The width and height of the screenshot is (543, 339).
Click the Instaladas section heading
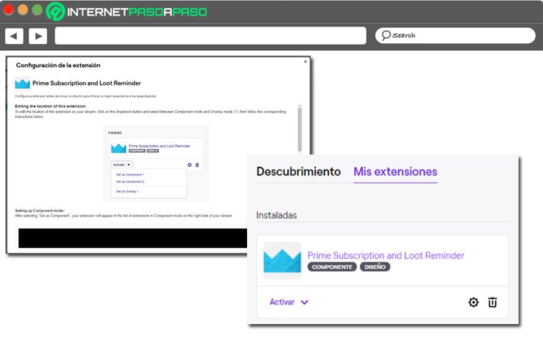[x=276, y=215]
